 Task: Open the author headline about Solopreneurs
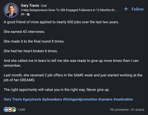[69, 10]
